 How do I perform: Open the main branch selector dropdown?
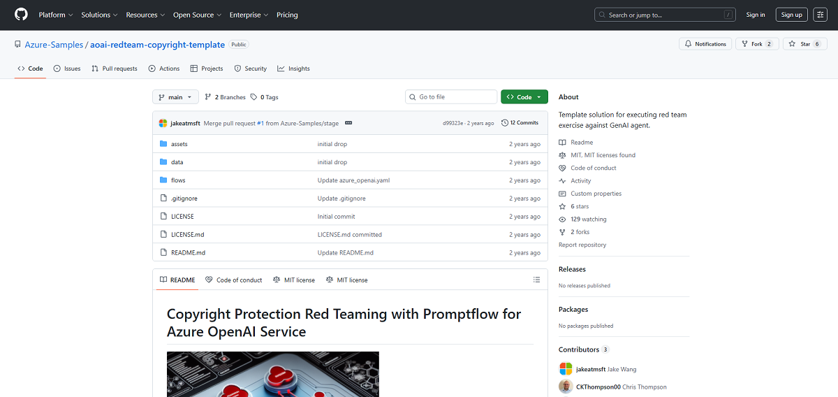[x=175, y=97]
